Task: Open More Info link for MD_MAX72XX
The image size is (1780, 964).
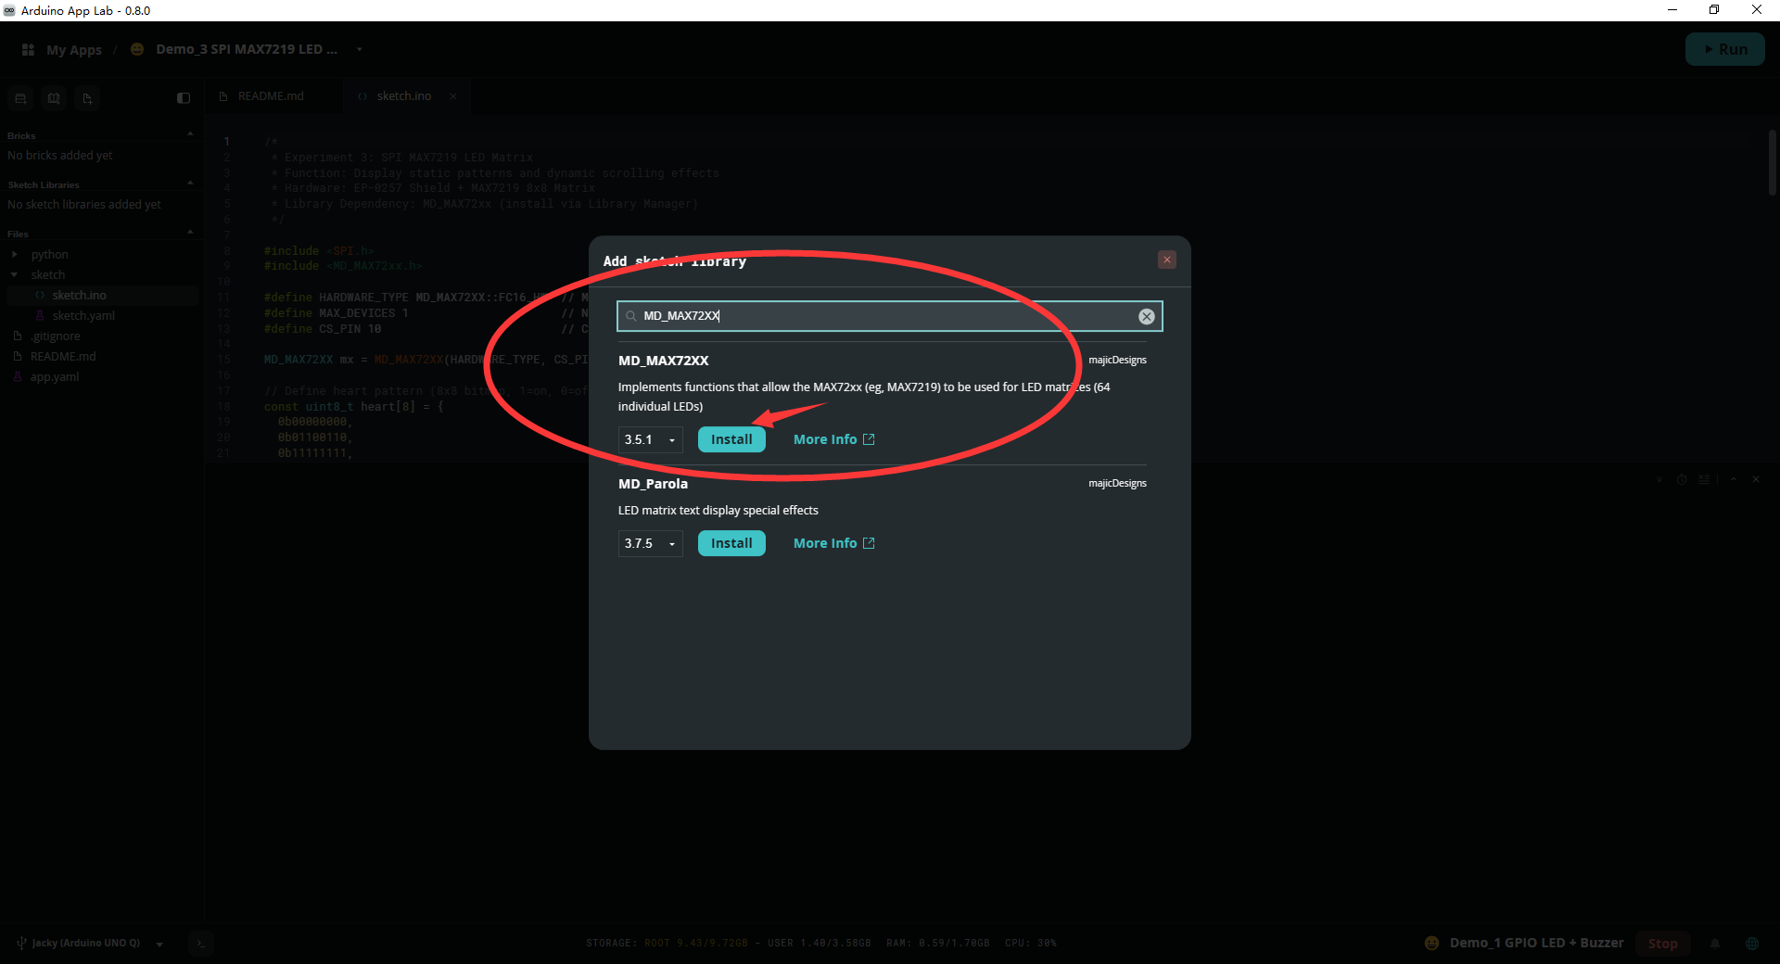Action: click(833, 439)
